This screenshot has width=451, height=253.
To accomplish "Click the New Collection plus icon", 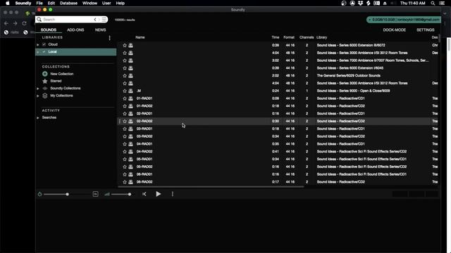I will coord(45,74).
